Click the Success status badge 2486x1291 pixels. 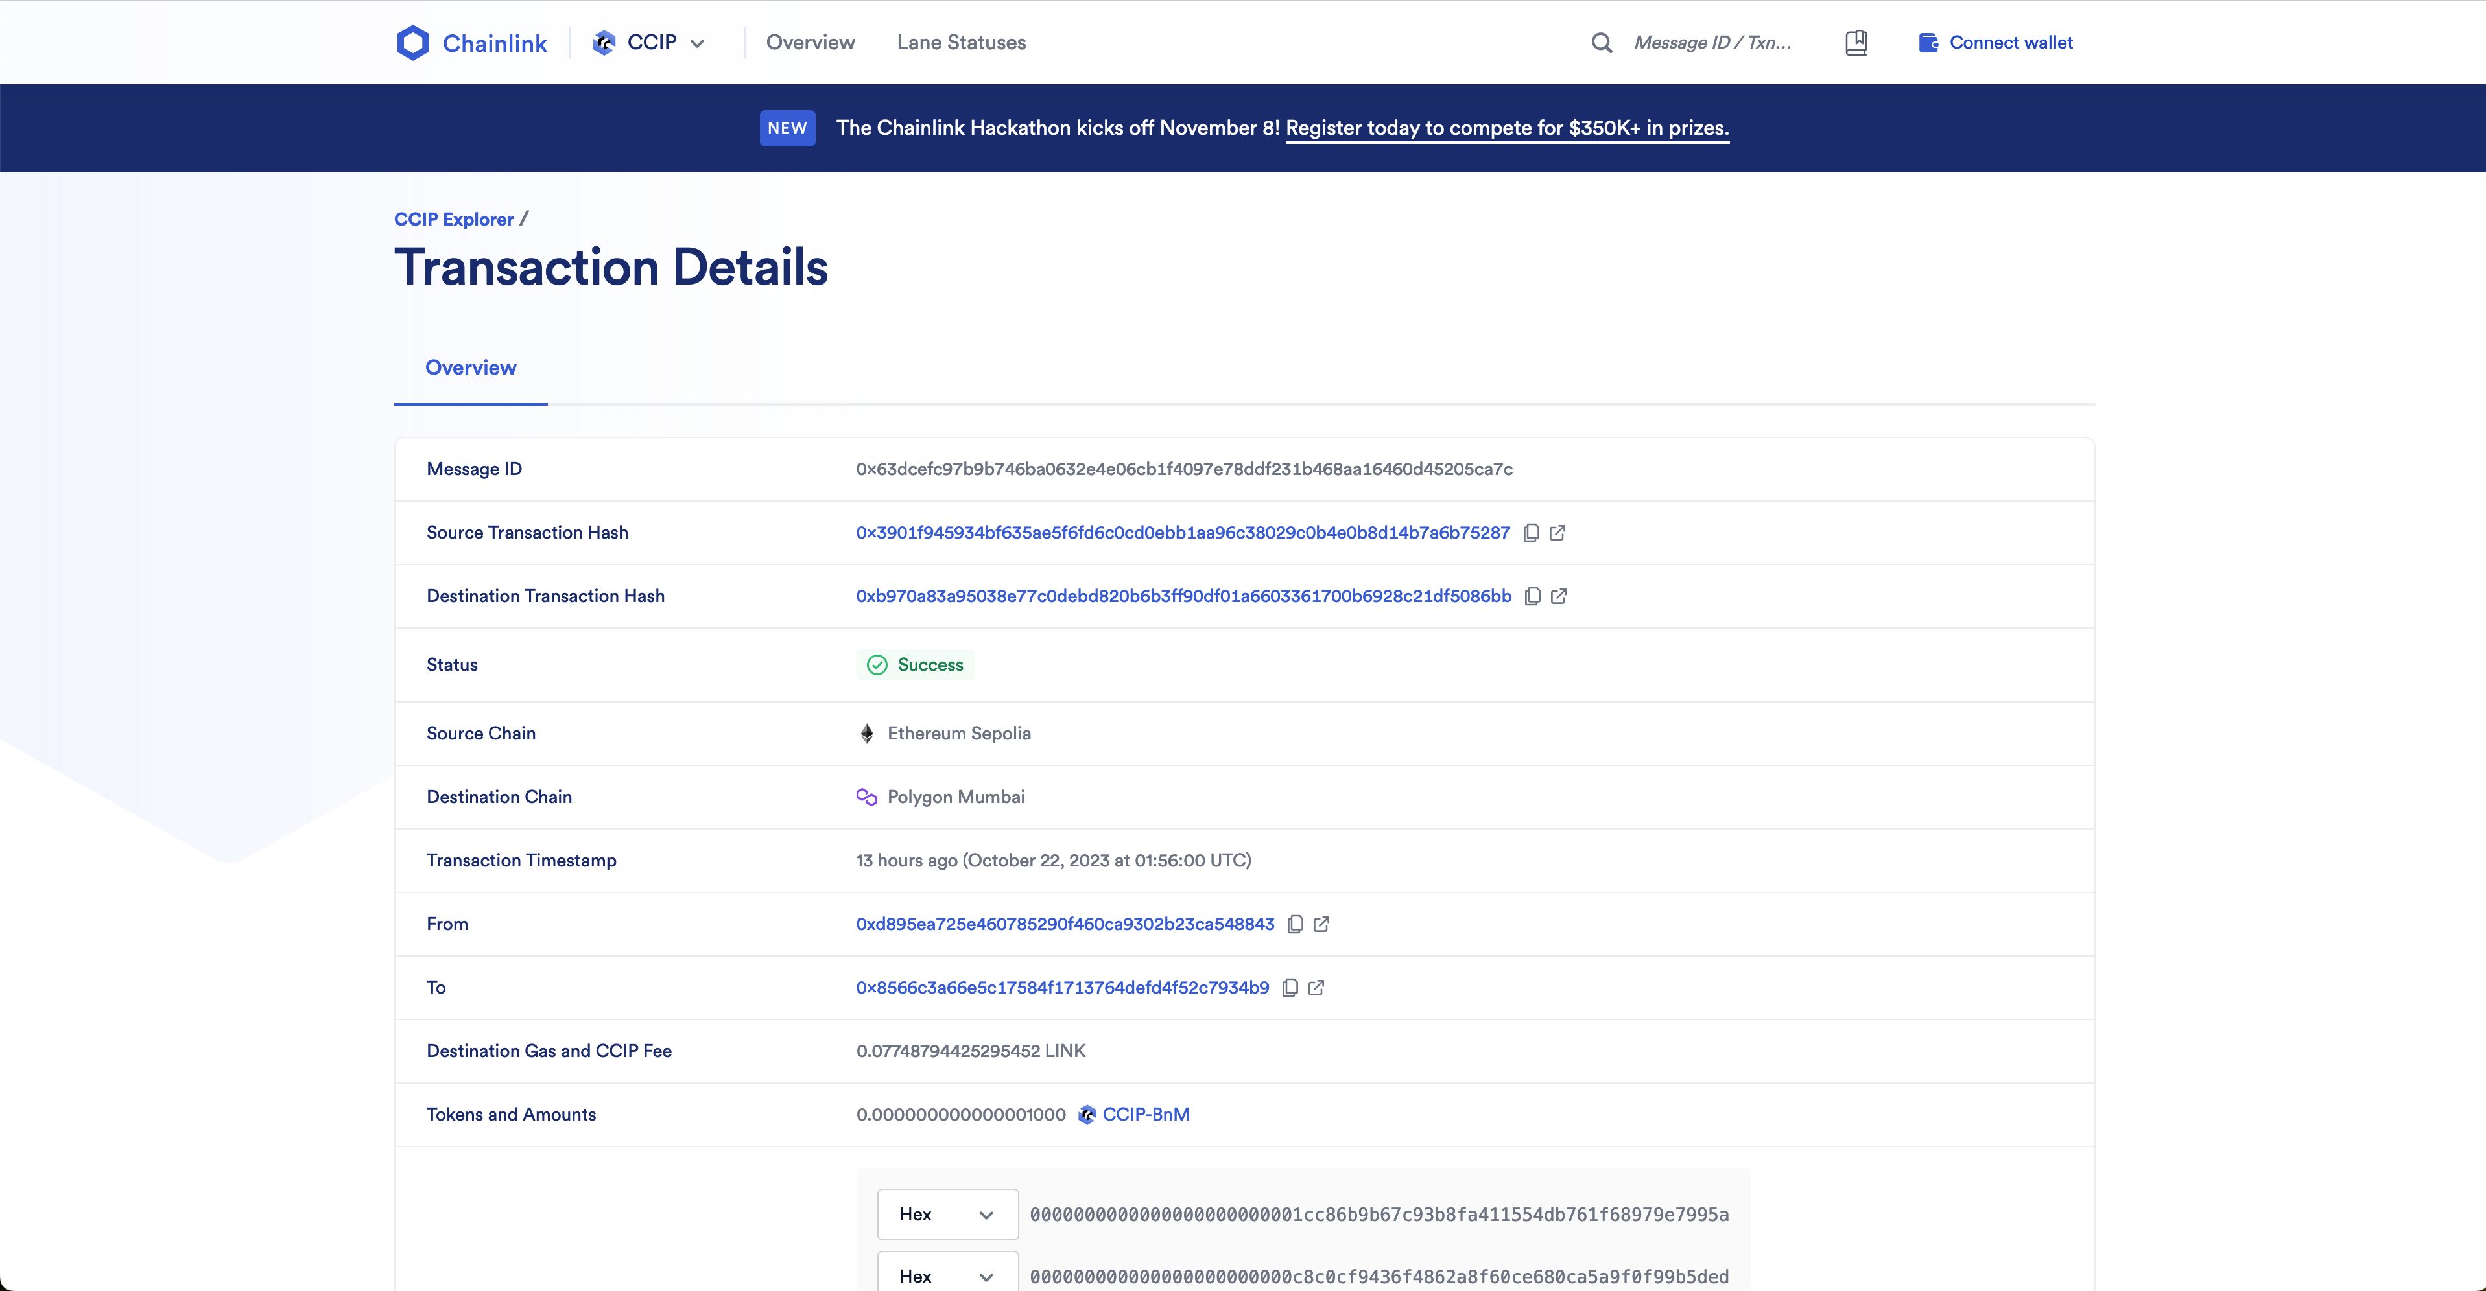pyautogui.click(x=915, y=665)
